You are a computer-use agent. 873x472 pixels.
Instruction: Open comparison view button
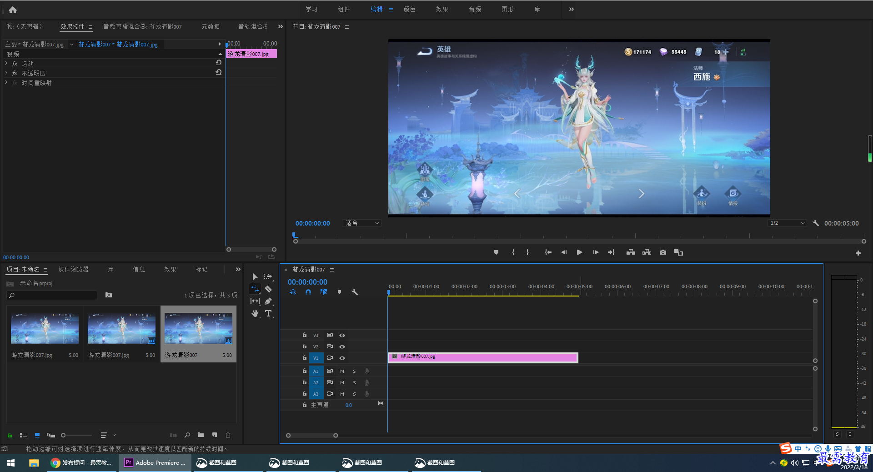678,252
